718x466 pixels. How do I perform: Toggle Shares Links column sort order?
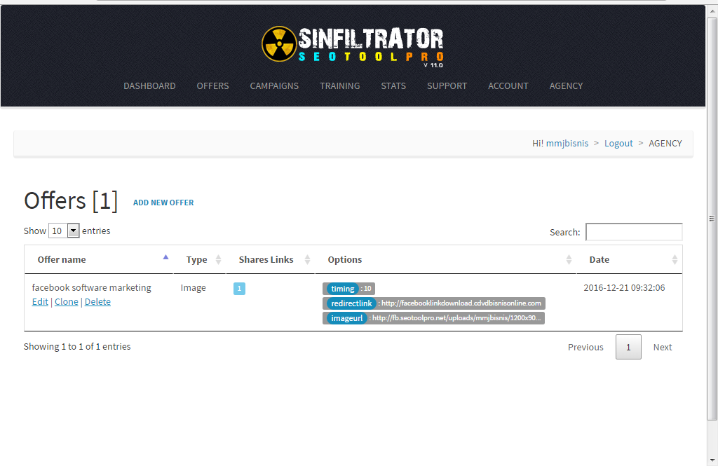(x=309, y=259)
